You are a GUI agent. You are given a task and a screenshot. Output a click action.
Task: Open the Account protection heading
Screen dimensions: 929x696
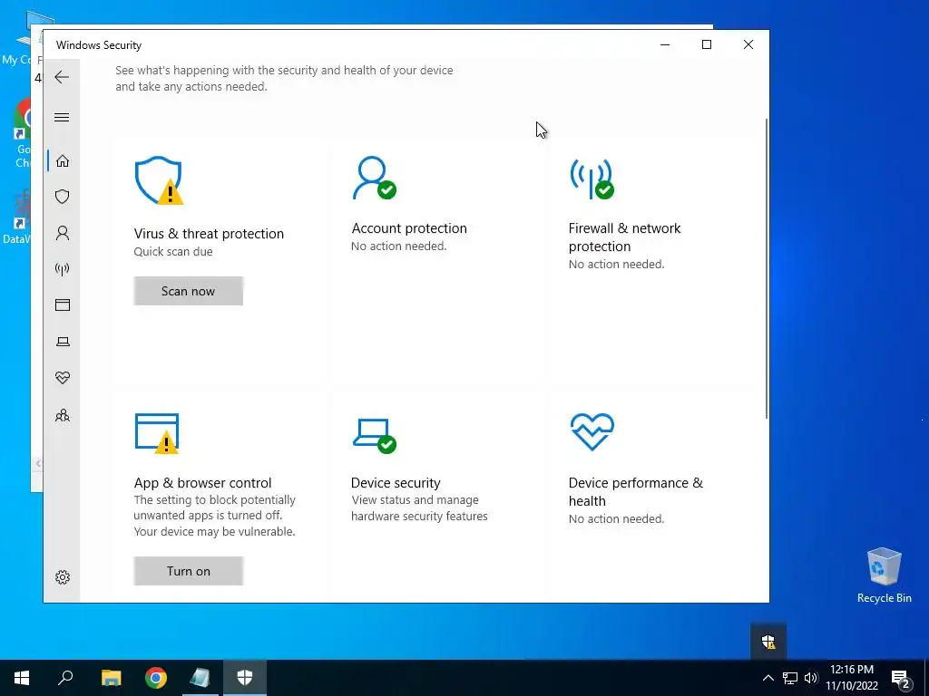coord(409,228)
